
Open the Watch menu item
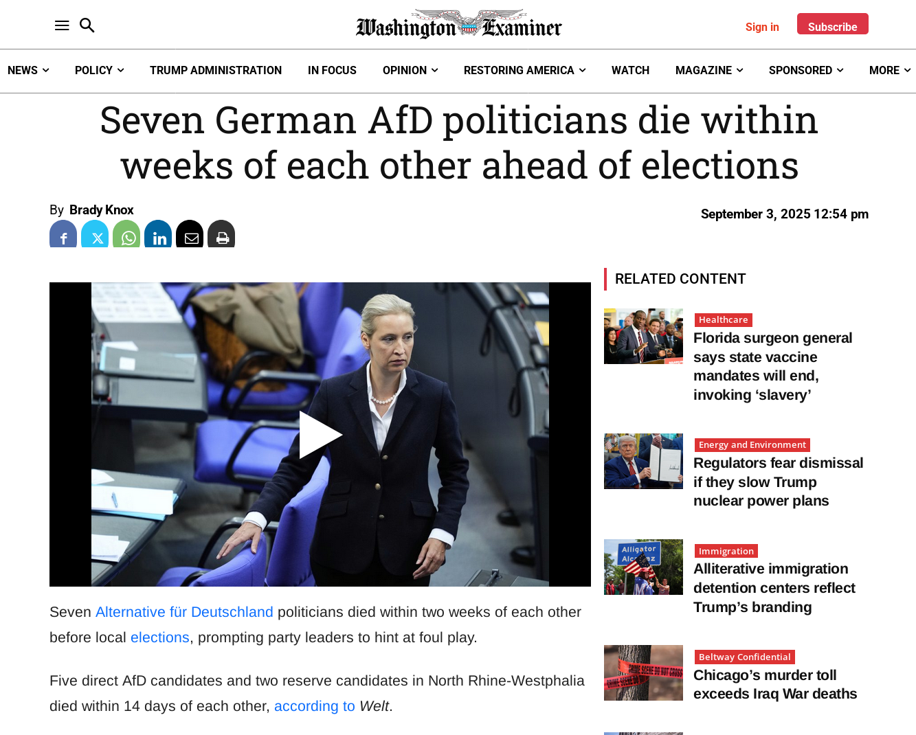click(x=630, y=70)
